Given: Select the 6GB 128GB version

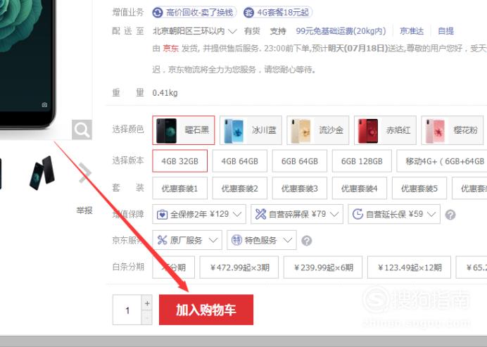Looking at the screenshot, I should pos(362,161).
